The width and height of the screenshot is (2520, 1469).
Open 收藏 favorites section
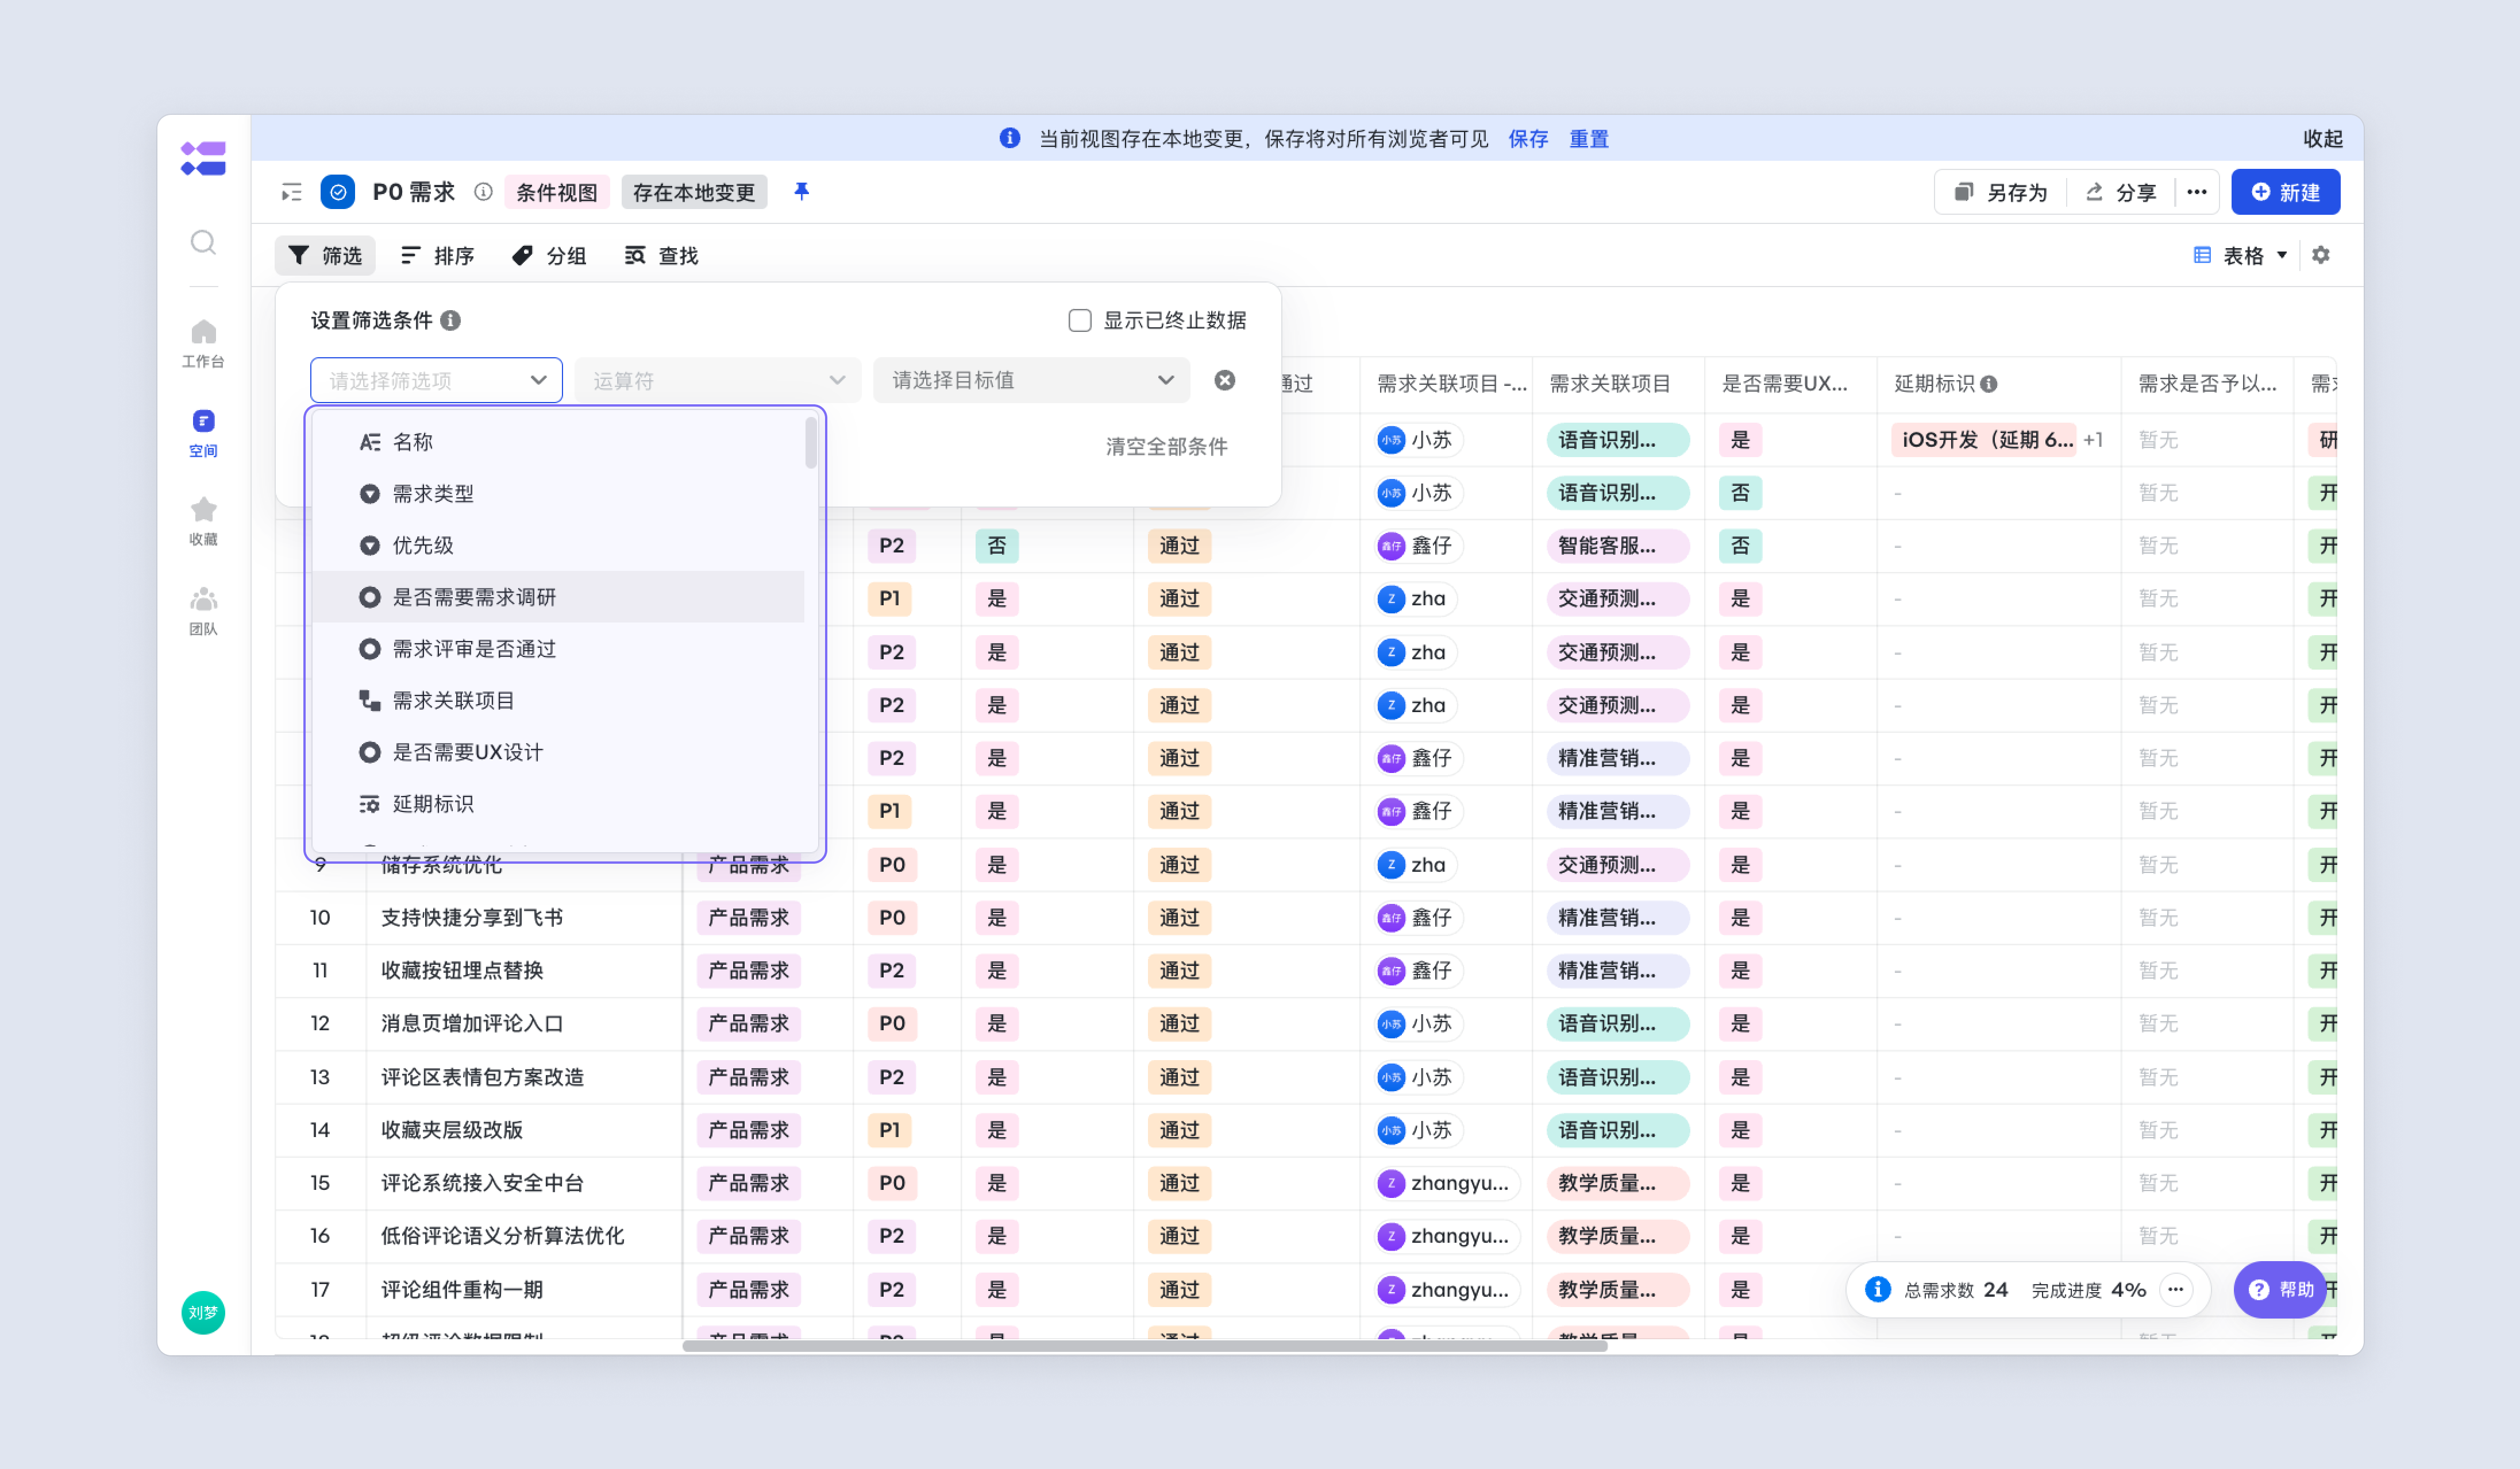click(x=203, y=521)
